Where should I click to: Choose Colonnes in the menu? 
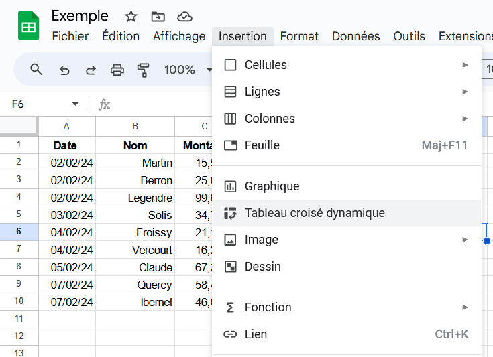tap(347, 119)
